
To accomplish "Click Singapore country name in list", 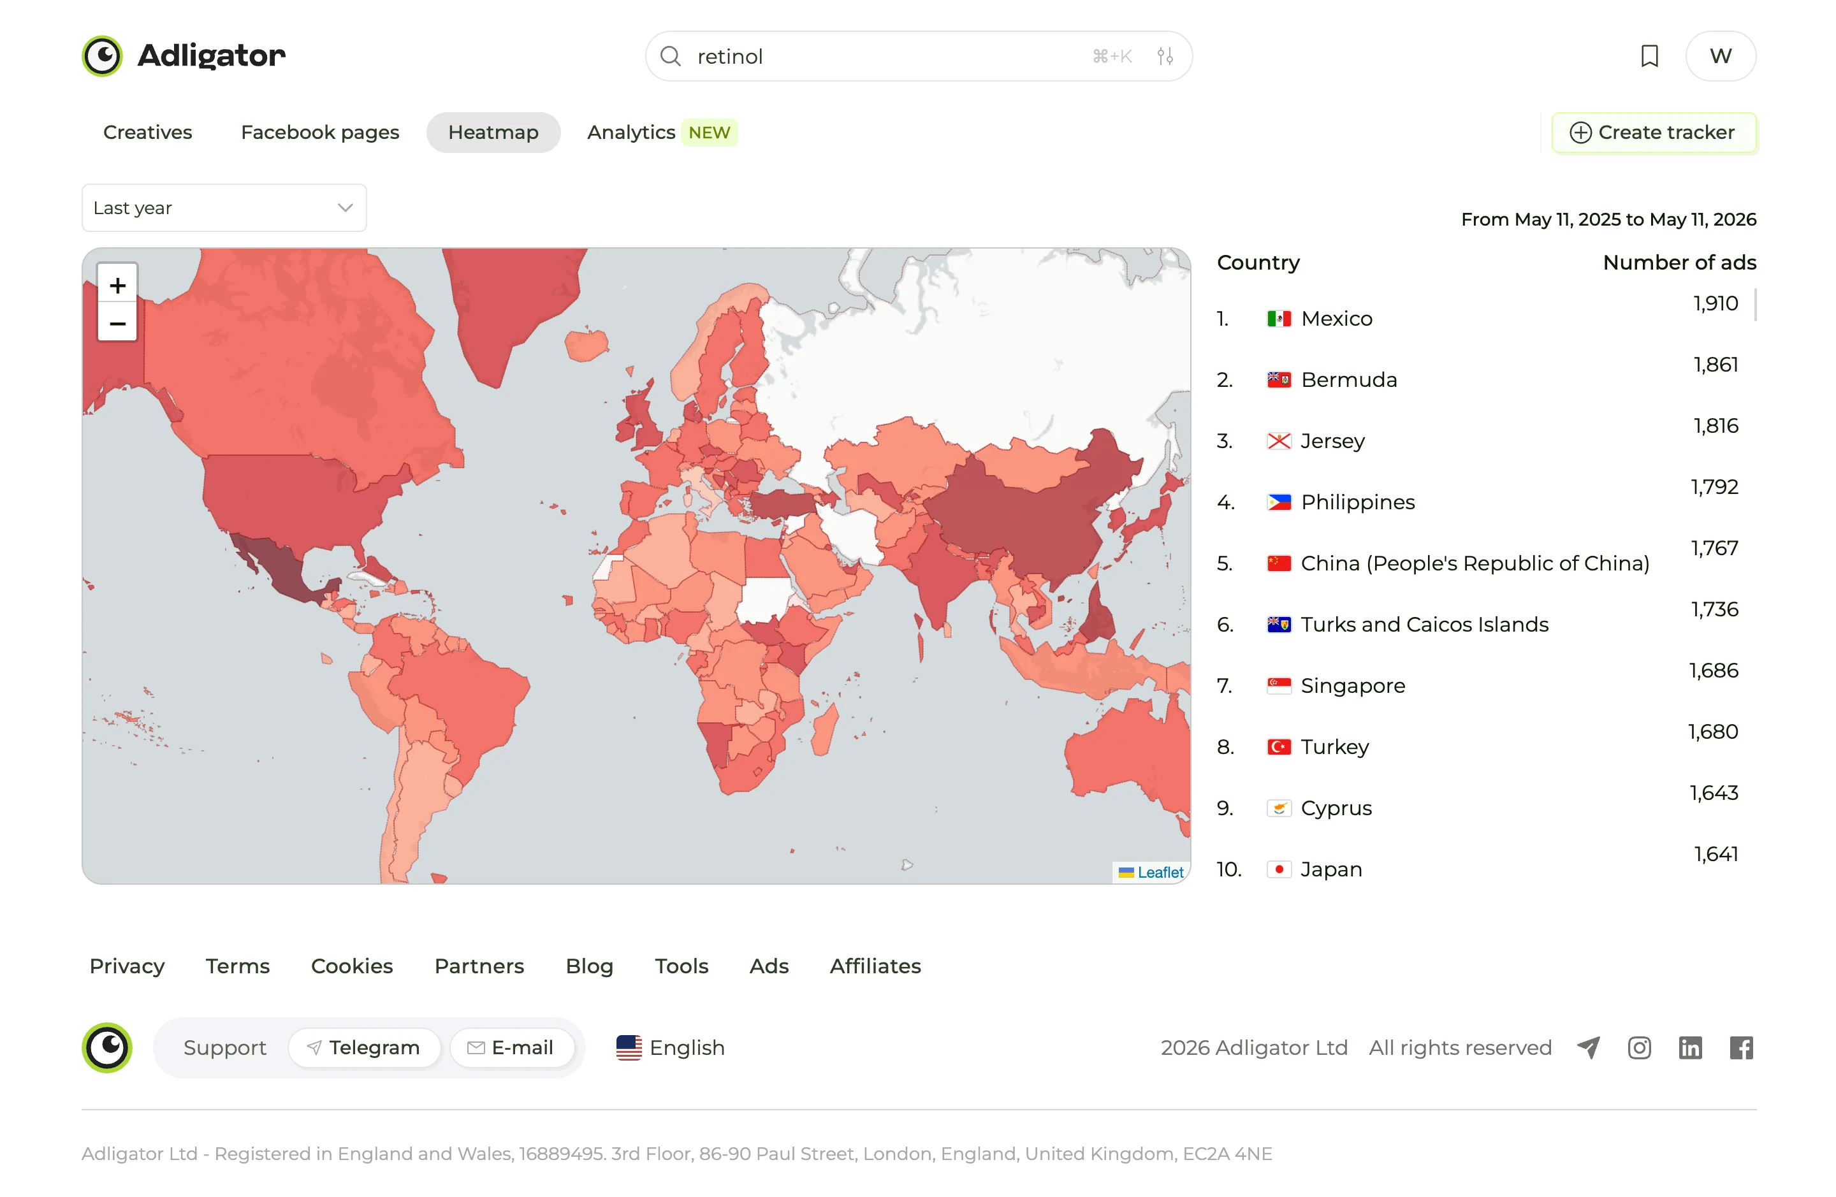I will click(1352, 686).
